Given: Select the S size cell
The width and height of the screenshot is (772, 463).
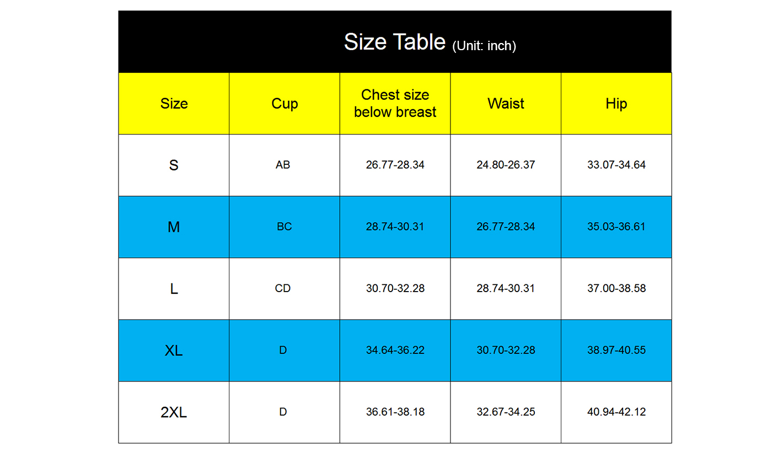Looking at the screenshot, I should click(174, 165).
